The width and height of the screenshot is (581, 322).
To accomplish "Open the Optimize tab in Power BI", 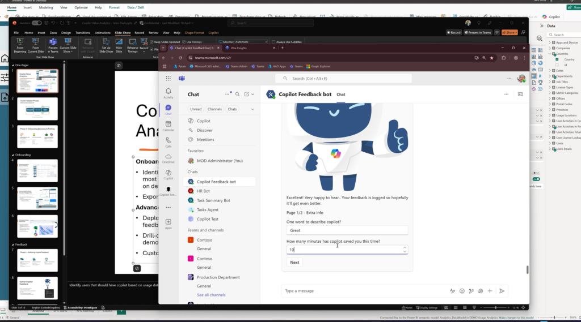I will 81,7.
